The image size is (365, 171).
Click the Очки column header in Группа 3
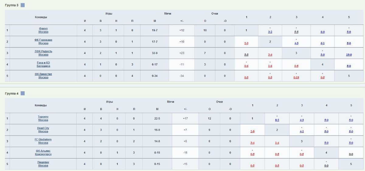[215, 14]
